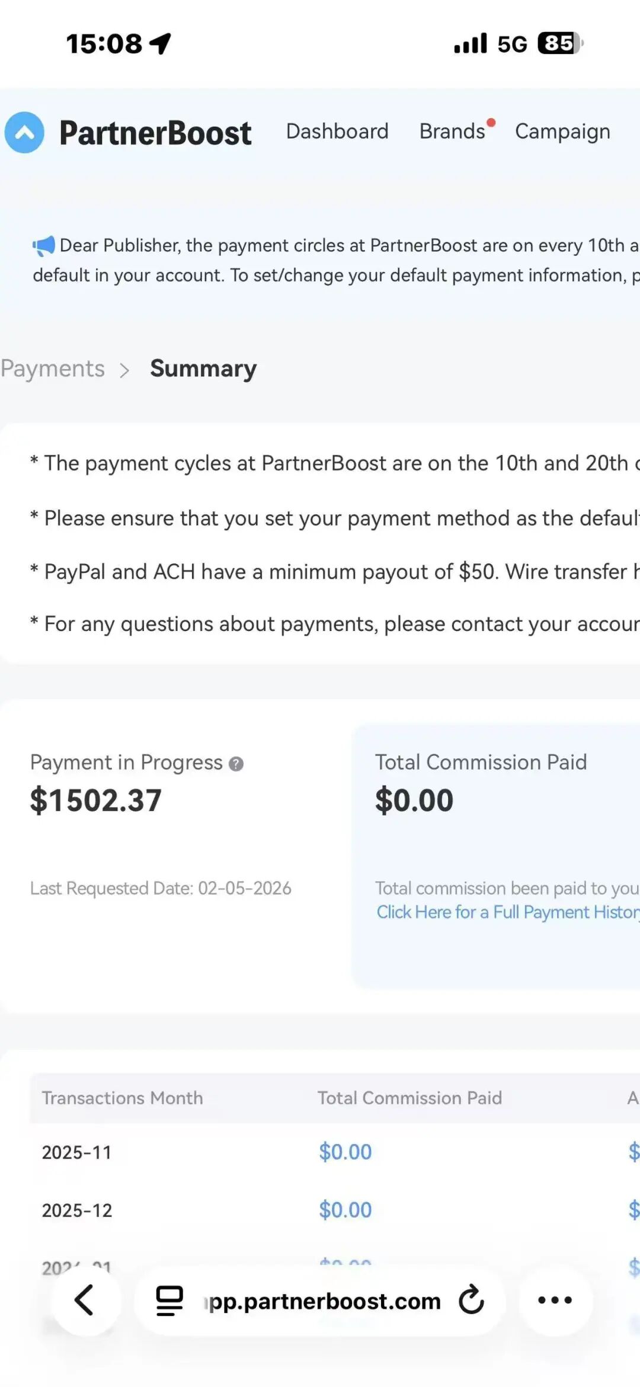Viewport: 640px width, 1387px height.
Task: Open the browser three-dots menu
Action: coord(555,1300)
